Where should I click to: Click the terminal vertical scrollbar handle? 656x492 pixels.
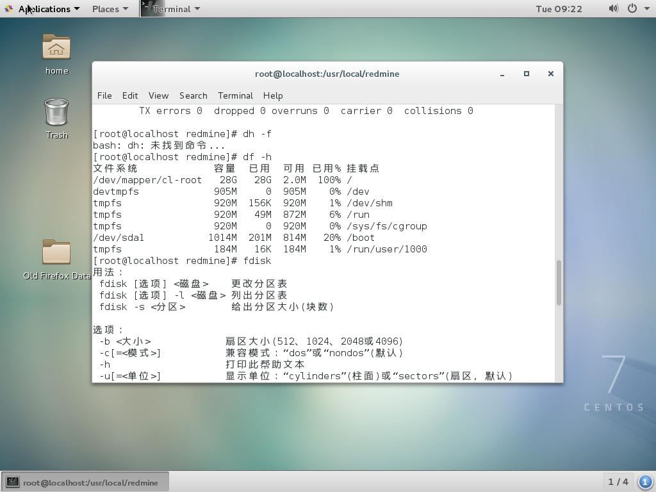(559, 283)
